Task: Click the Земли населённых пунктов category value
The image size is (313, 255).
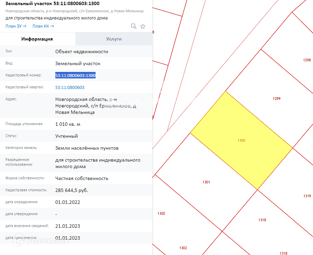Action: [87, 148]
